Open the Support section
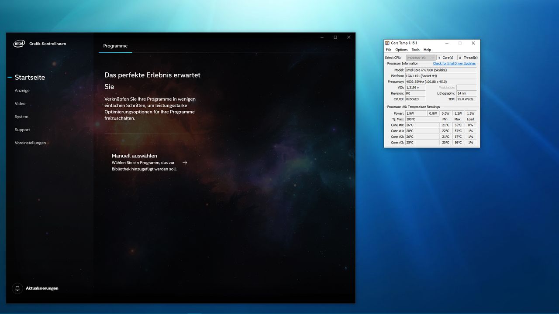The image size is (559, 314). [22, 130]
